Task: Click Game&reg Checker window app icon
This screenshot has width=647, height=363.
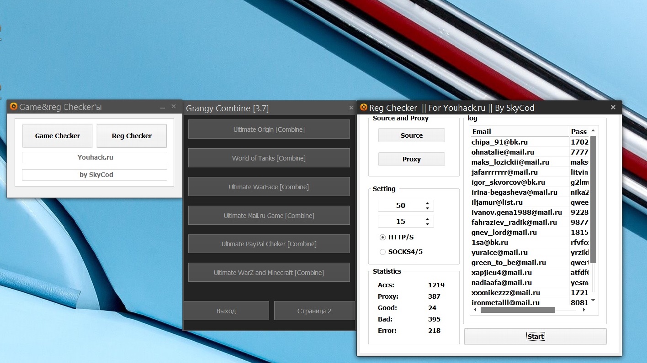Action: tap(14, 107)
